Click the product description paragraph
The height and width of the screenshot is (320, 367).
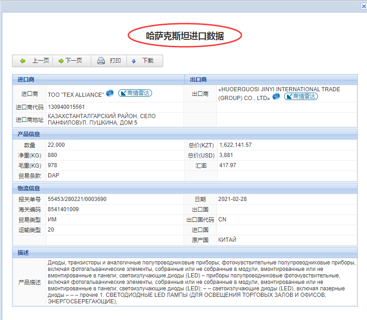202,282
